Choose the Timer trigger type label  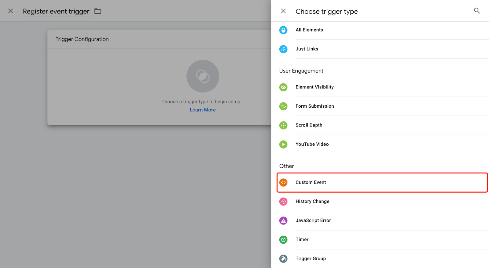(302, 240)
